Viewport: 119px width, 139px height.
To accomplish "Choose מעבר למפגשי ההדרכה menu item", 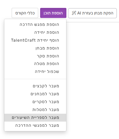I will point(35,125).
